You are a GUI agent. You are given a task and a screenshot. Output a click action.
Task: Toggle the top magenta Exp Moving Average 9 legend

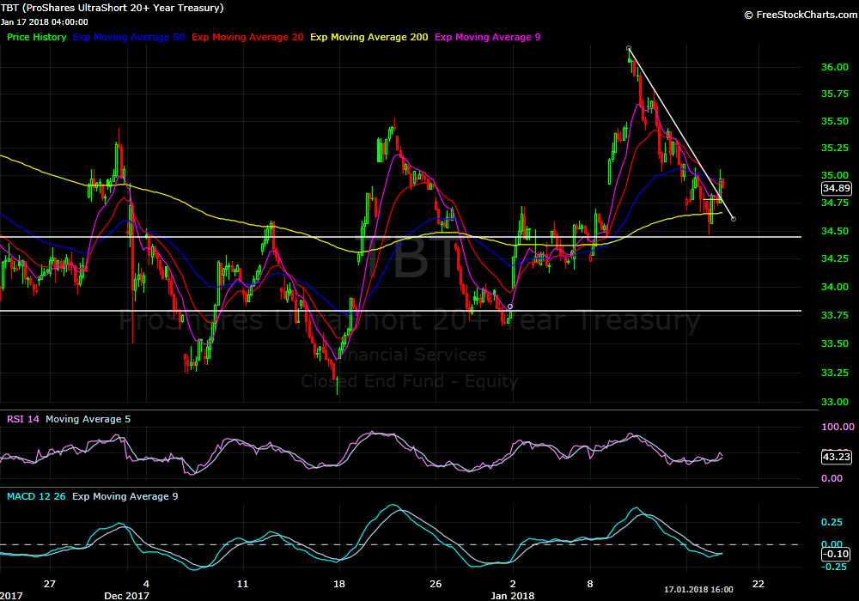coord(488,37)
